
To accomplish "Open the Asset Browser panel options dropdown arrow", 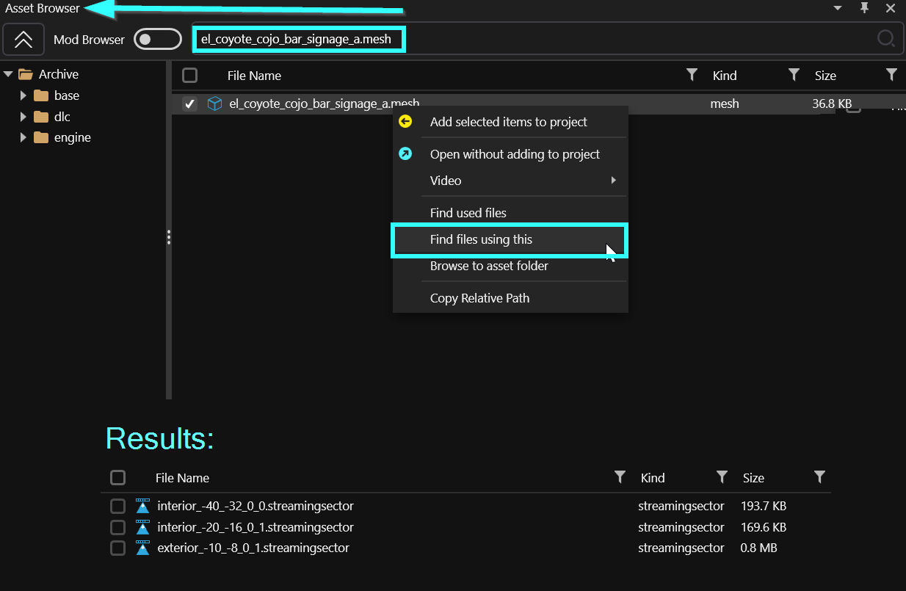I will coord(838,8).
